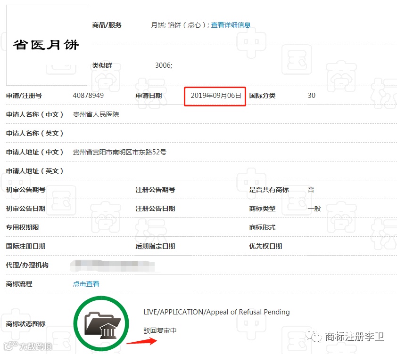Select applicant name 贵州省人民医院
Viewport: 397px width, 354px height.
pyautogui.click(x=96, y=114)
